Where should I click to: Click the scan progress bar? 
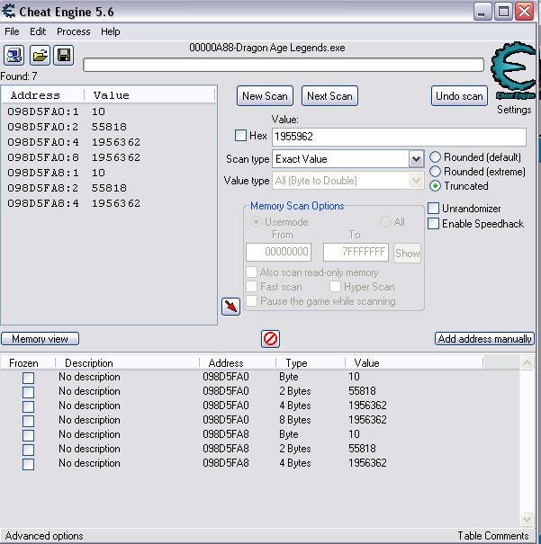click(284, 65)
